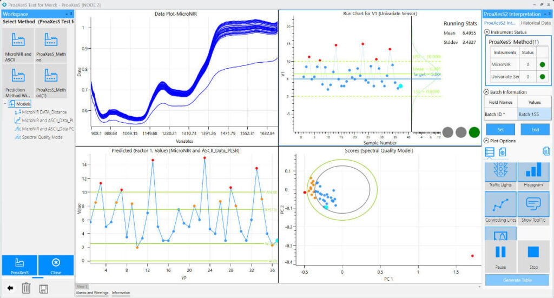
Task: Open ProaXesS2 Interpretation panel dropdown arrow
Action: [x=545, y=14]
